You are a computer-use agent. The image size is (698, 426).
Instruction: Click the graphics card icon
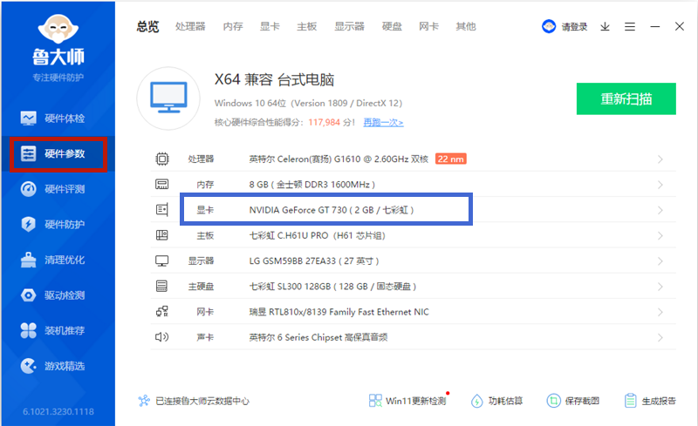click(162, 209)
